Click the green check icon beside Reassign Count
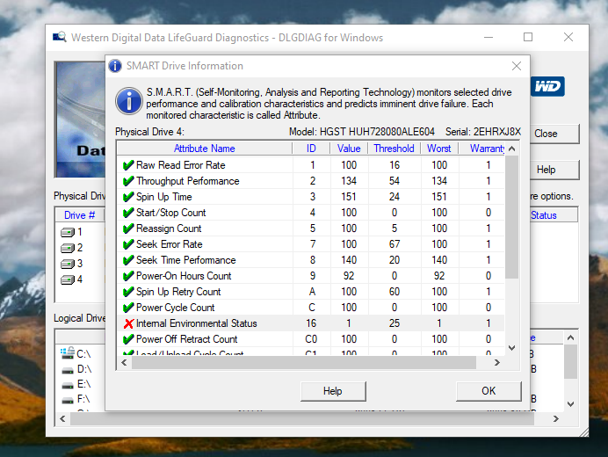Image resolution: width=608 pixels, height=457 pixels. click(x=128, y=228)
